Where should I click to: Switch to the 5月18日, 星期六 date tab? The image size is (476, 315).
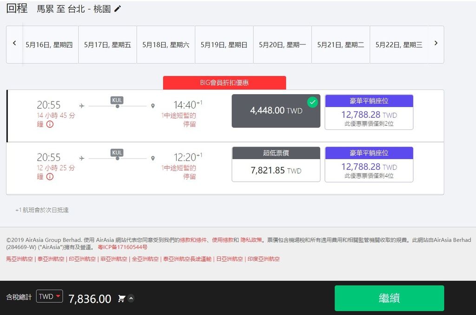[x=165, y=45]
